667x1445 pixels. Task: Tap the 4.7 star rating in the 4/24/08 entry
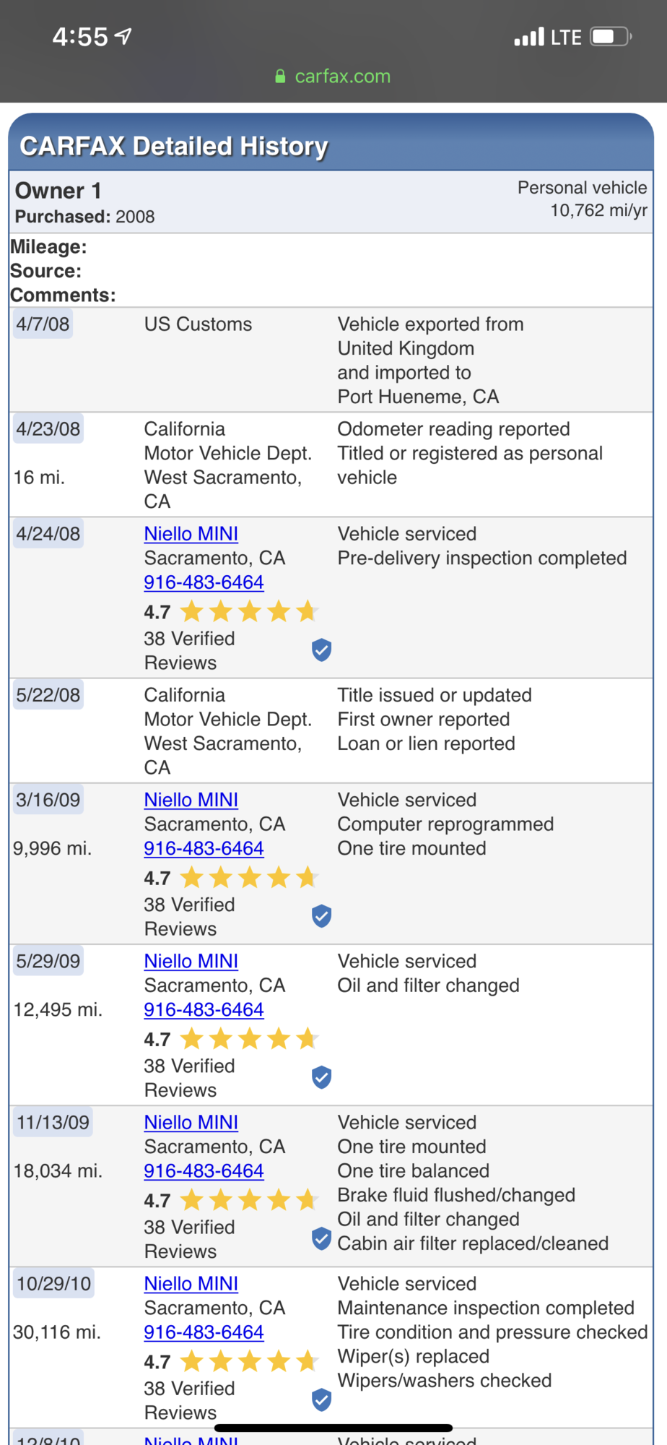[x=231, y=612]
